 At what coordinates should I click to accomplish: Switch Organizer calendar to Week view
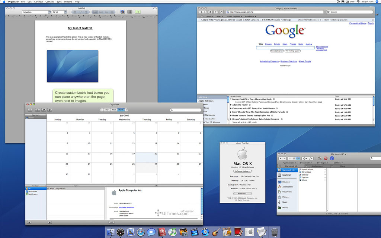(x=114, y=110)
